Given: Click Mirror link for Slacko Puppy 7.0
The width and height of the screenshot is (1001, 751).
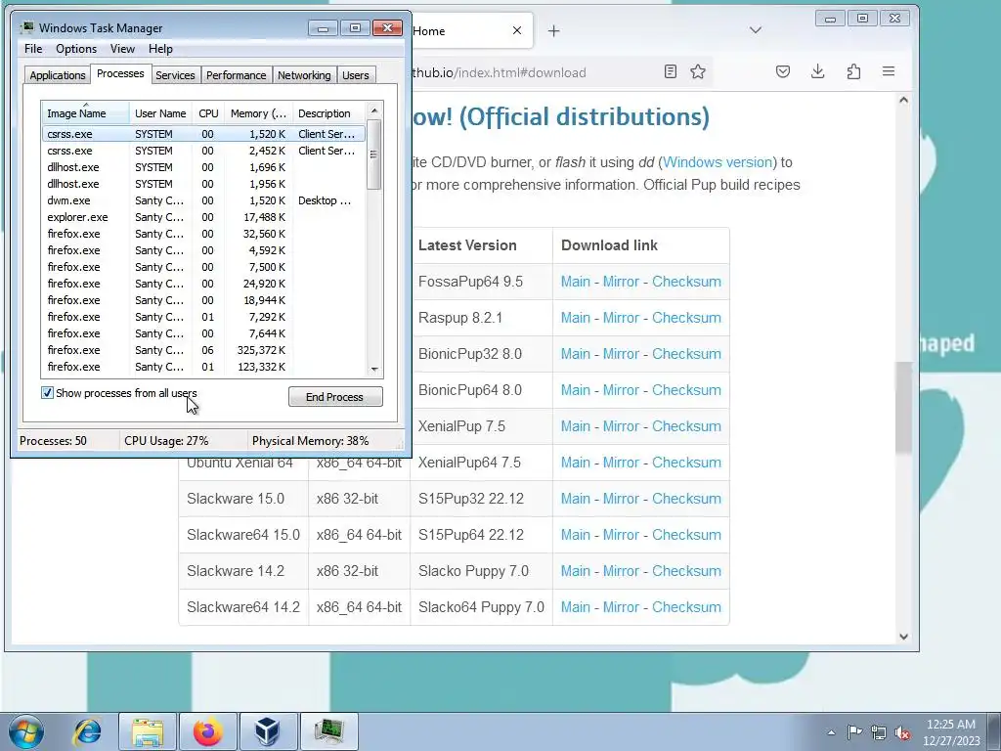Looking at the screenshot, I should 621,571.
